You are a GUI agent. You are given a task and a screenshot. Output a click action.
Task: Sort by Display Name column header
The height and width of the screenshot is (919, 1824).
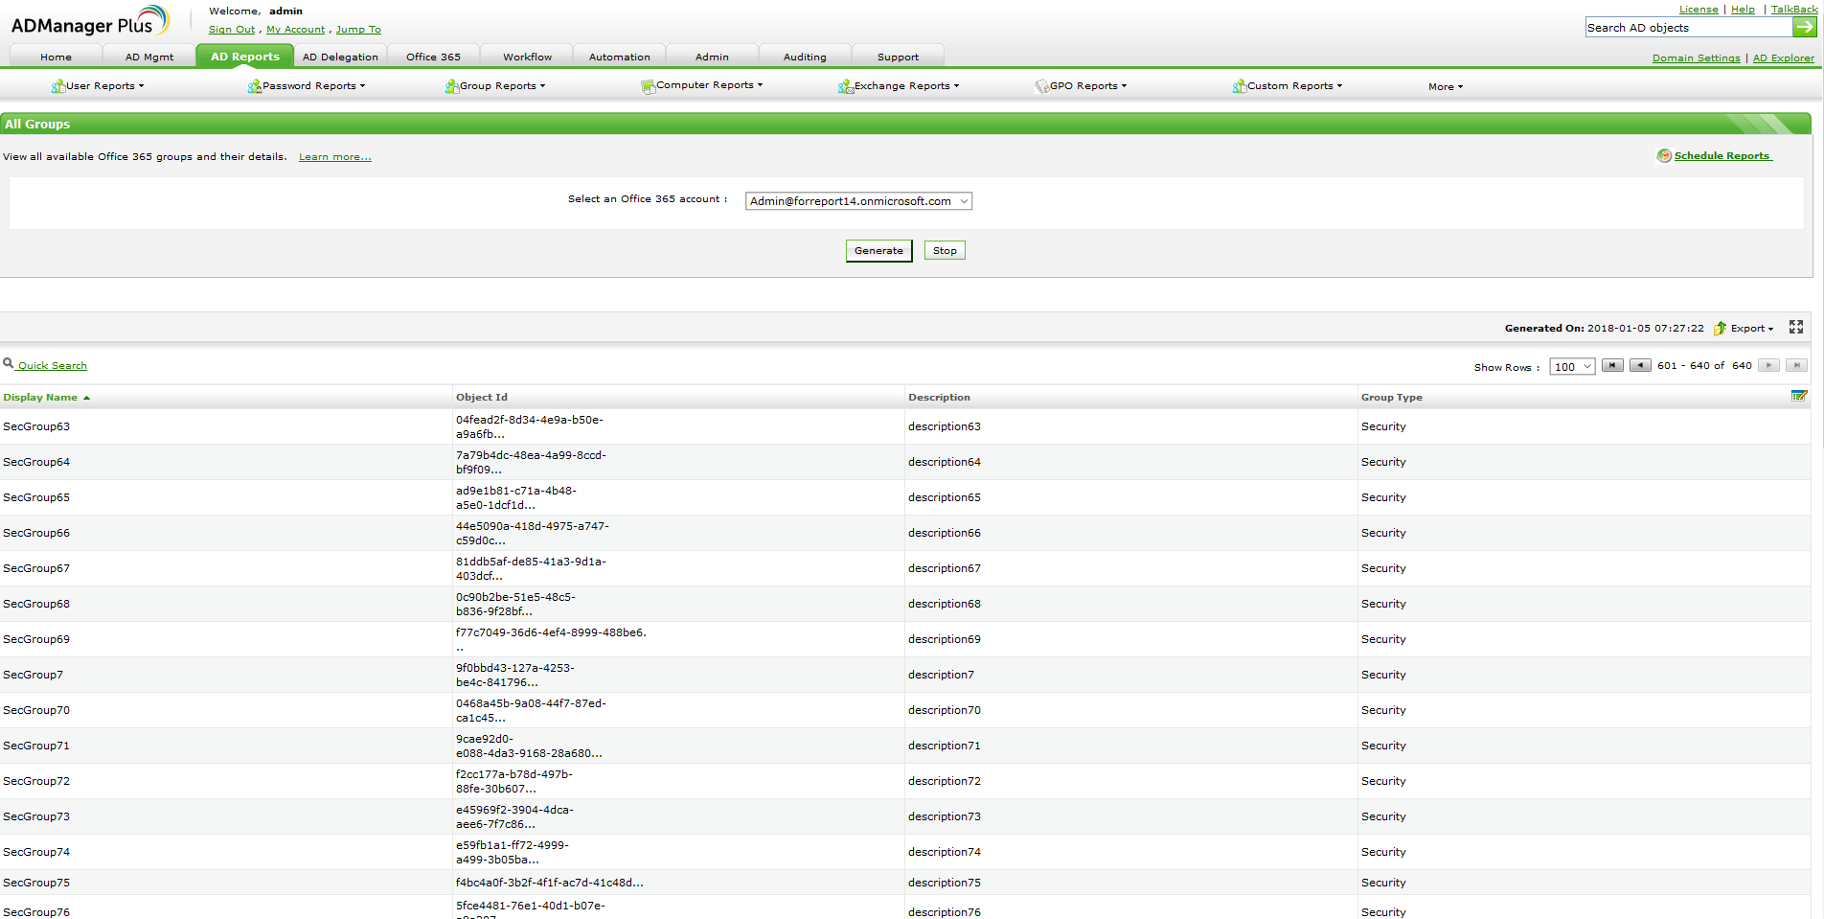point(40,398)
